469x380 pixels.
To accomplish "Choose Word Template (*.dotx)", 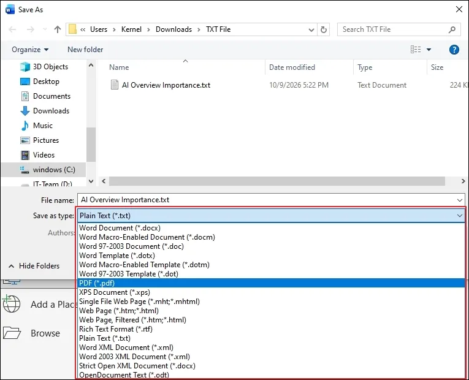I will point(272,256).
